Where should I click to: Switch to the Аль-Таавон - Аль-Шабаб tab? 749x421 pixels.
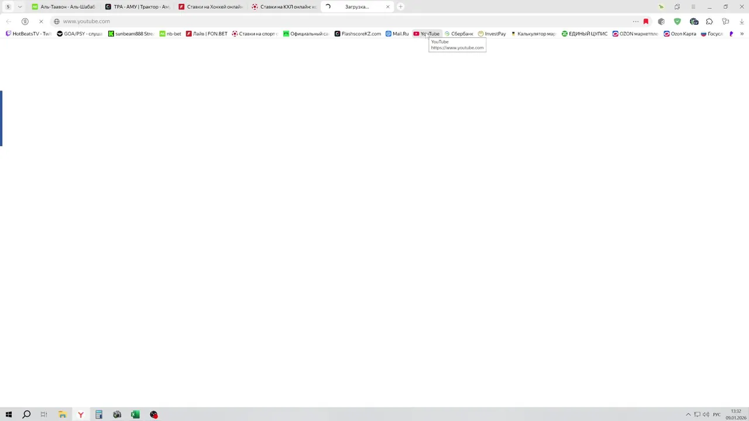point(63,6)
